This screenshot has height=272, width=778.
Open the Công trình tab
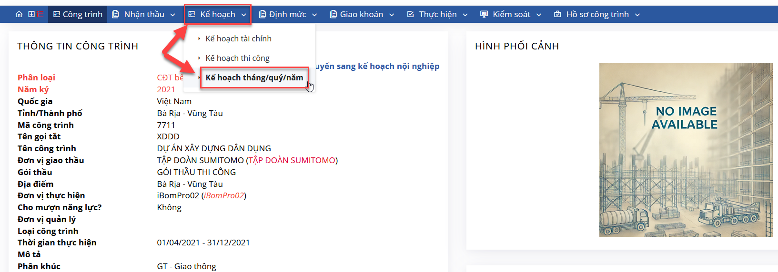tap(78, 14)
